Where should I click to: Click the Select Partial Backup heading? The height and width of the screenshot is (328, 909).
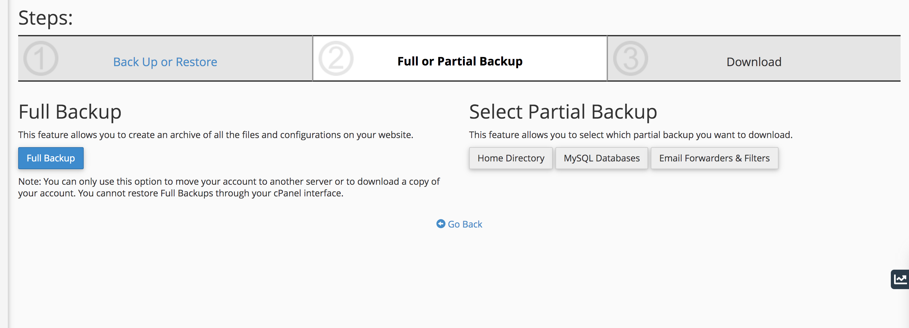coord(563,112)
